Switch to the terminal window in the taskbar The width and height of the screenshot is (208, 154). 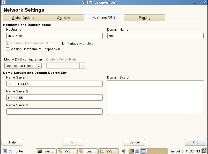tap(46, 151)
